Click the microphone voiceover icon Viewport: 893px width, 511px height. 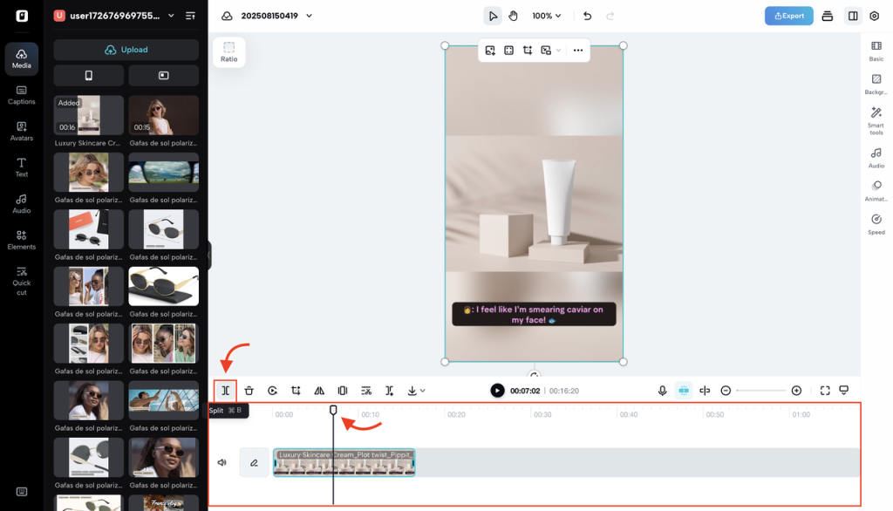(663, 391)
